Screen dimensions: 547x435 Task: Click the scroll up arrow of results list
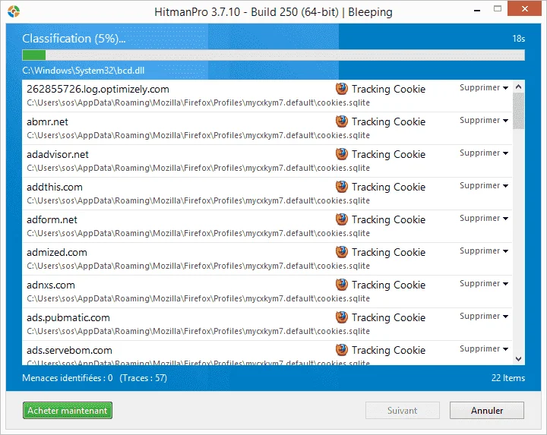(518, 87)
